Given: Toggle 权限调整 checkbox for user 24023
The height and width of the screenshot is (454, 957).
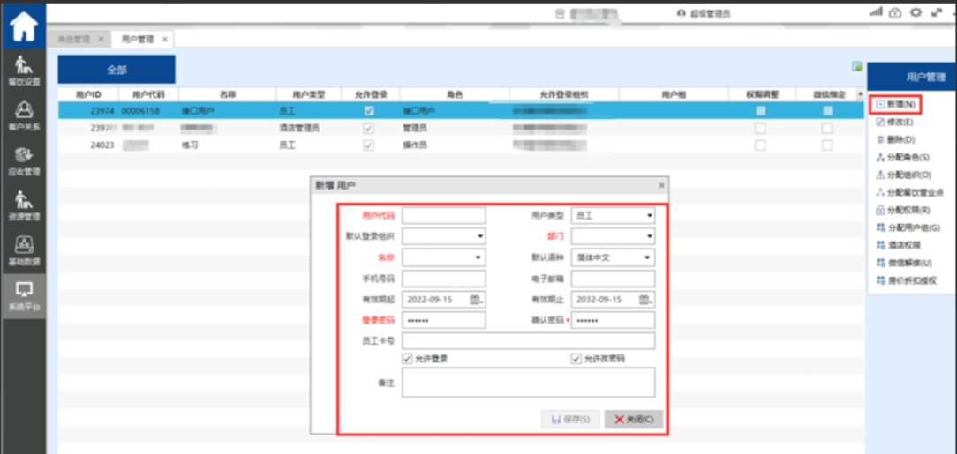Looking at the screenshot, I should tap(759, 145).
